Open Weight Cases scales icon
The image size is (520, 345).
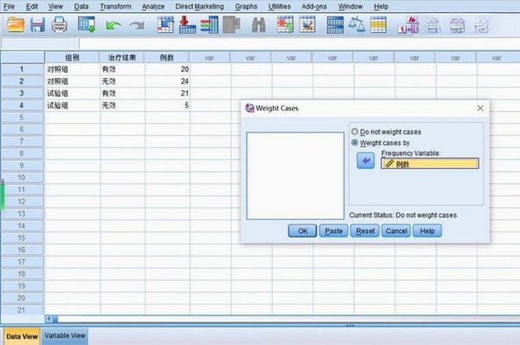(x=357, y=25)
